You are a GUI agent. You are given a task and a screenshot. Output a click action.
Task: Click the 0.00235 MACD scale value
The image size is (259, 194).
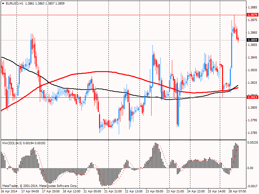pyautogui.click(x=252, y=142)
